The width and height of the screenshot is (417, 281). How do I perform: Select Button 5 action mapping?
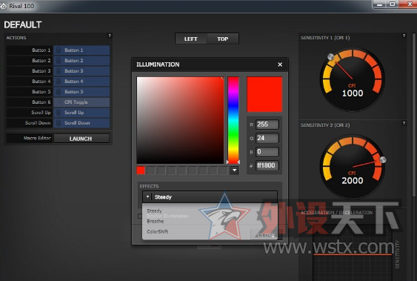pyautogui.click(x=81, y=91)
